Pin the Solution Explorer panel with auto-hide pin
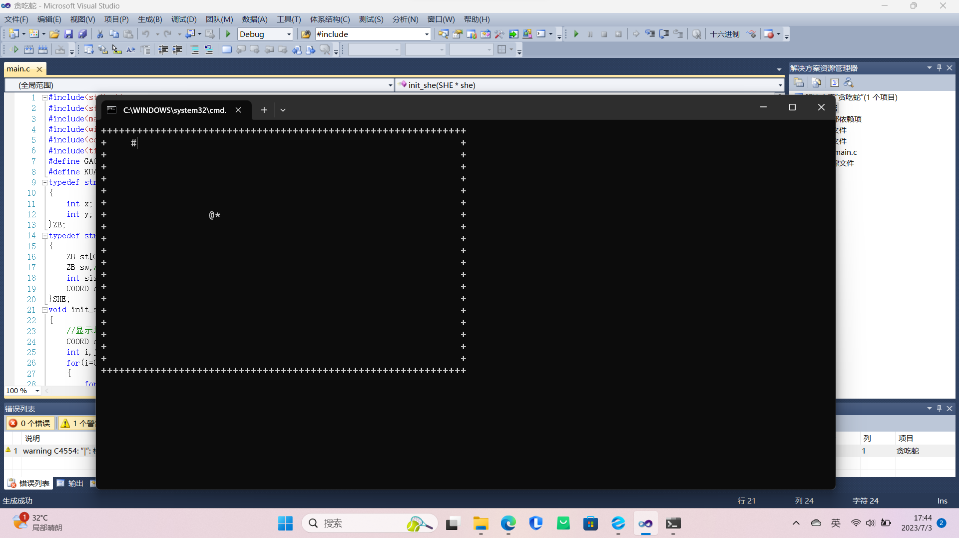The image size is (959, 538). (939, 68)
